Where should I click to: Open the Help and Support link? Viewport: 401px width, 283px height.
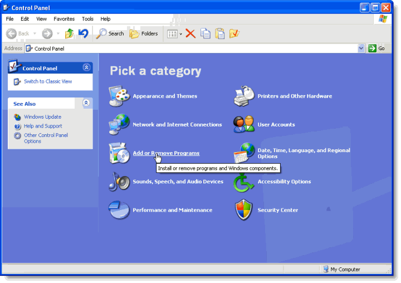(43, 126)
